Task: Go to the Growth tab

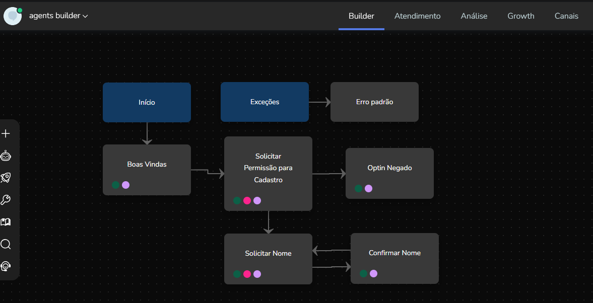Action: coord(520,16)
